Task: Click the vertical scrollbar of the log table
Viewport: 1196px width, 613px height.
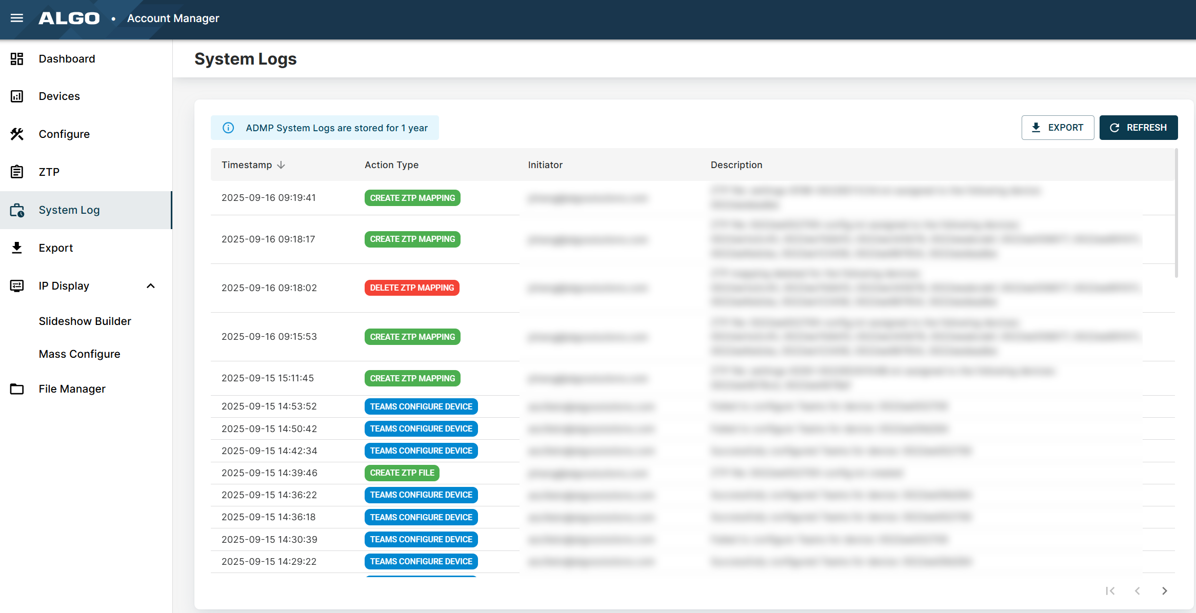Action: [x=1177, y=213]
